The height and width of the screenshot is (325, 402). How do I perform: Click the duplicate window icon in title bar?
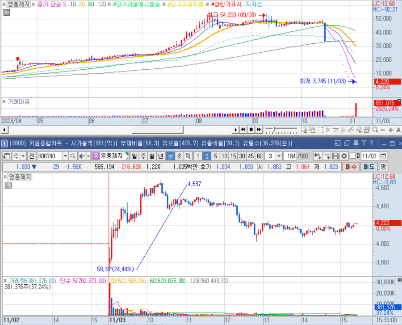click(x=347, y=143)
